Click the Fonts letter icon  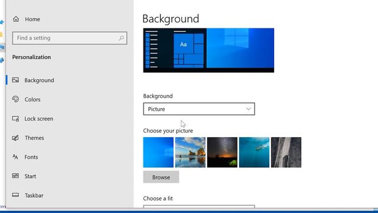pyautogui.click(x=15, y=157)
